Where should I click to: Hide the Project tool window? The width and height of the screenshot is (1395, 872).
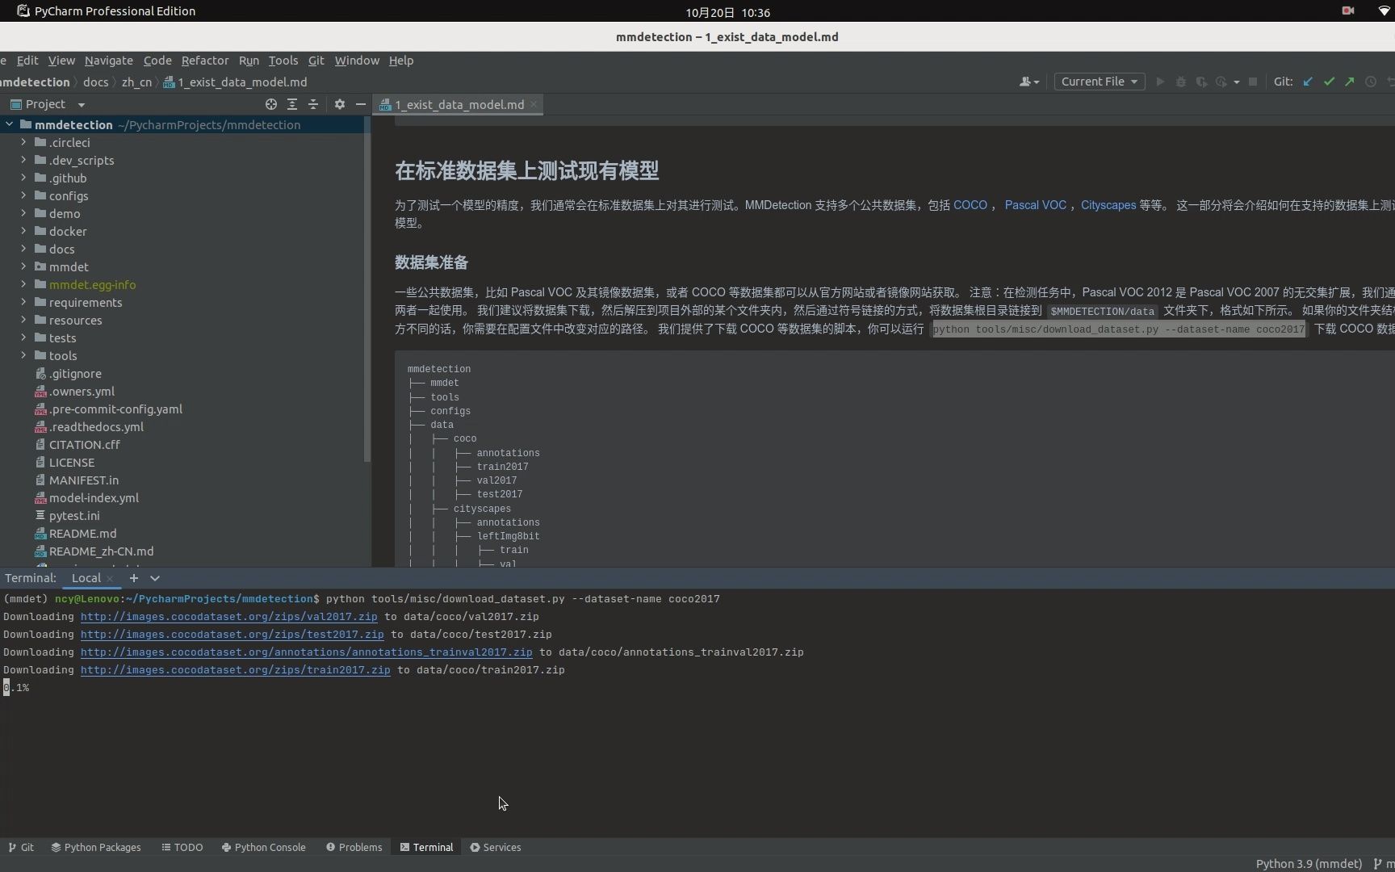pos(360,104)
